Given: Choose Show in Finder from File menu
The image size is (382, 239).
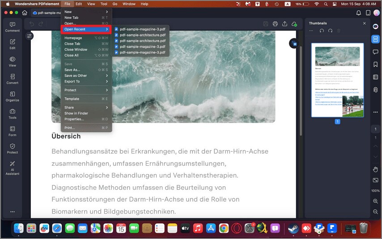Looking at the screenshot, I should [86, 113].
